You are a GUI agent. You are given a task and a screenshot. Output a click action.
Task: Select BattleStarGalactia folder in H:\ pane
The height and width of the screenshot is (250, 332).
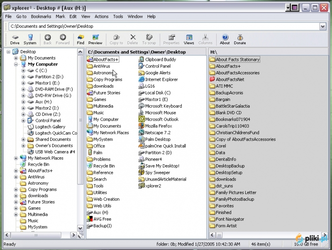coord(230,106)
